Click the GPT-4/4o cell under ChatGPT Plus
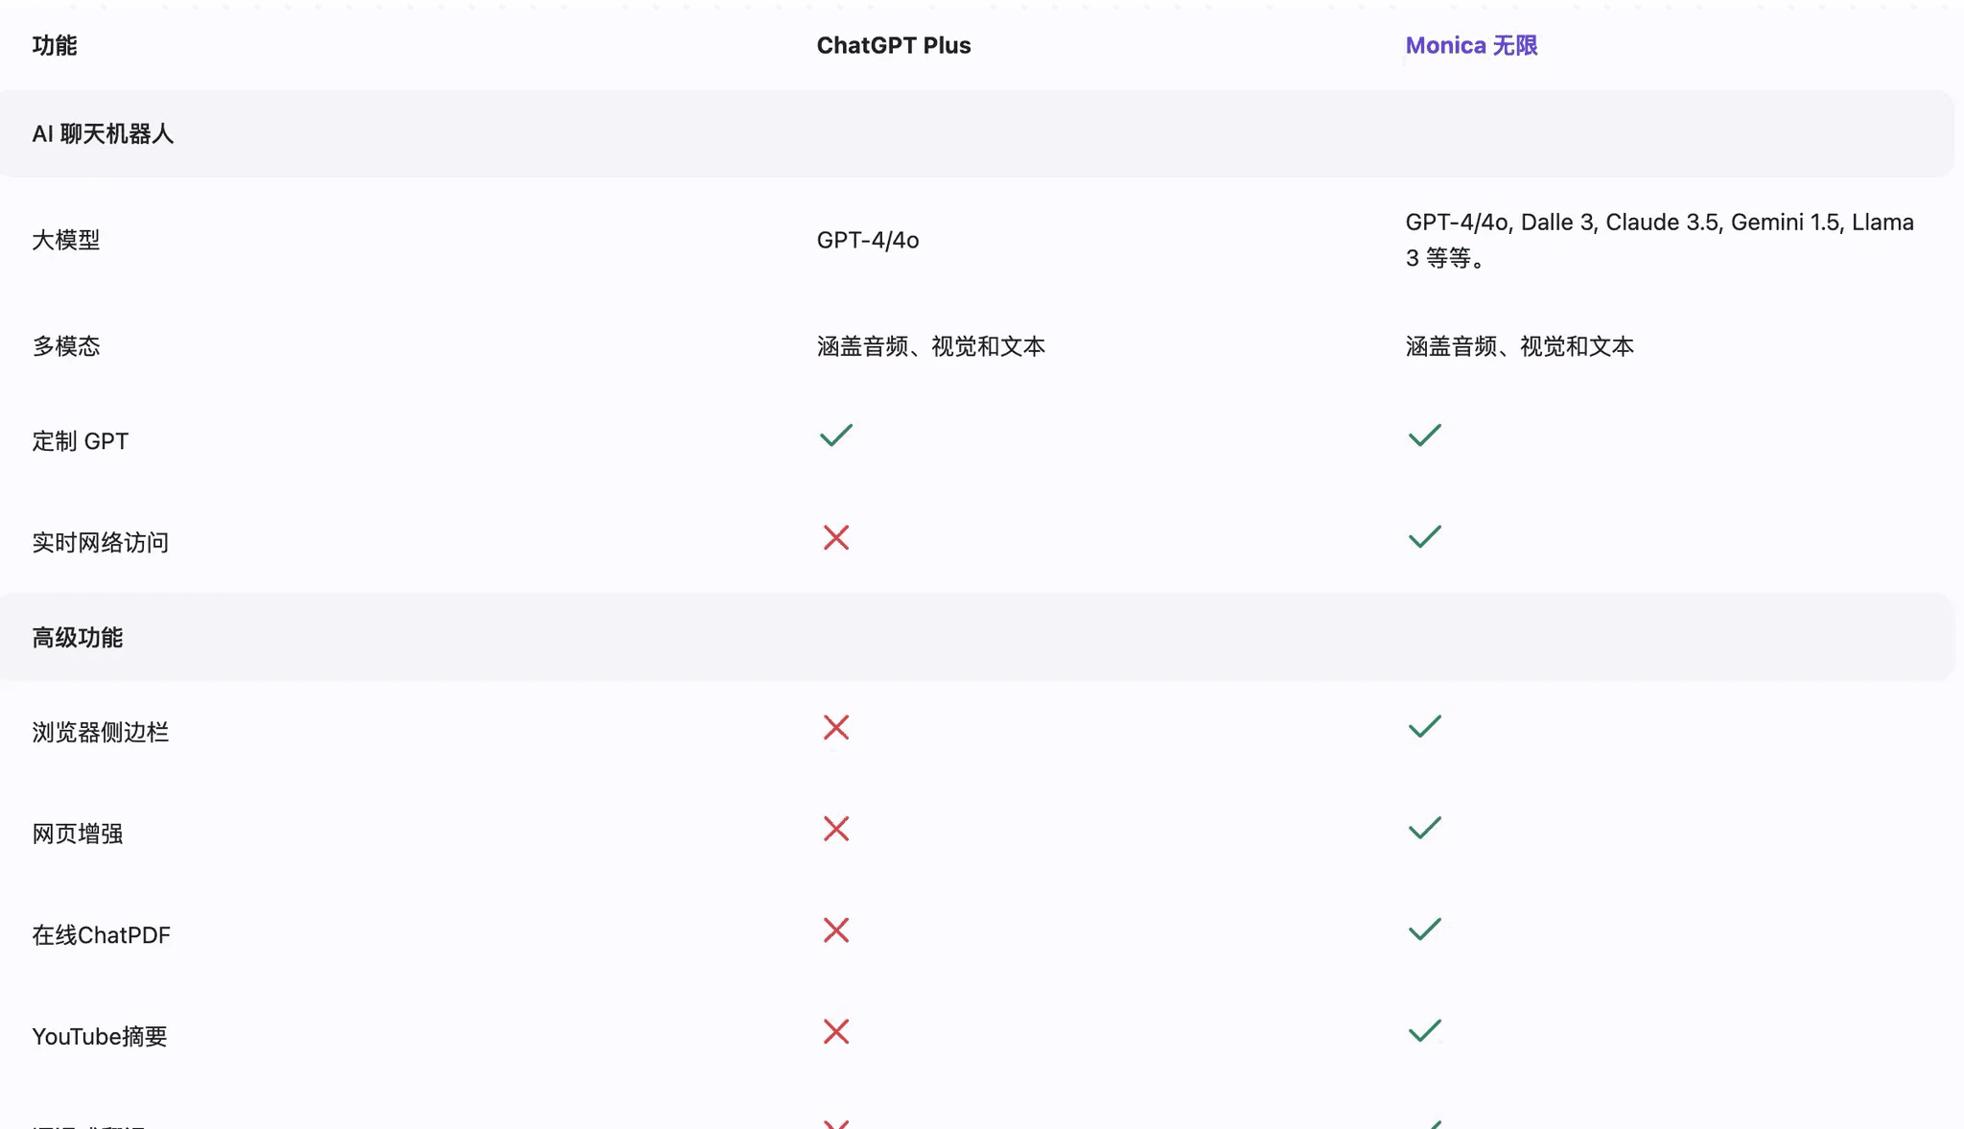1964x1129 pixels. click(x=868, y=240)
